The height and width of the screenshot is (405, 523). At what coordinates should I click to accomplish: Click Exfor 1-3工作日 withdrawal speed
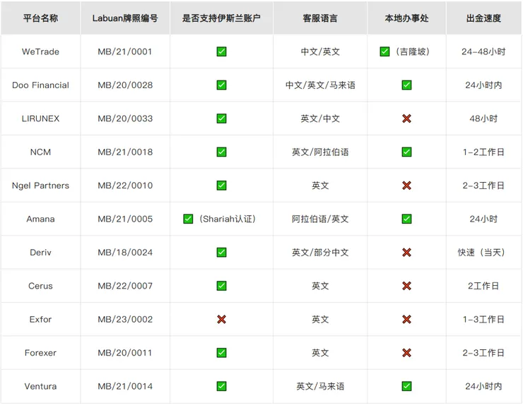(483, 320)
